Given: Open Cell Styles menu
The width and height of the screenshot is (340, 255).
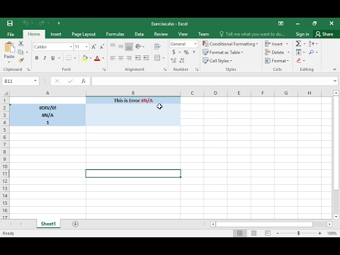Looking at the screenshot, I should tap(217, 61).
